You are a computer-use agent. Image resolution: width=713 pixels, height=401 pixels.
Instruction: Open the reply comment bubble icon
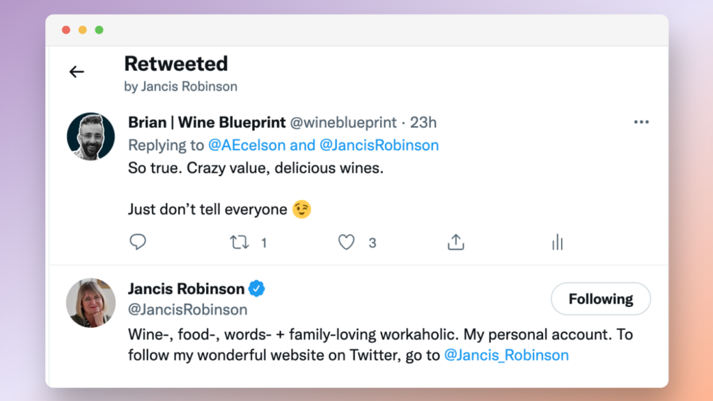138,242
